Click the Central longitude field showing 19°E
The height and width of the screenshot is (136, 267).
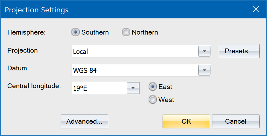[x=99, y=88]
